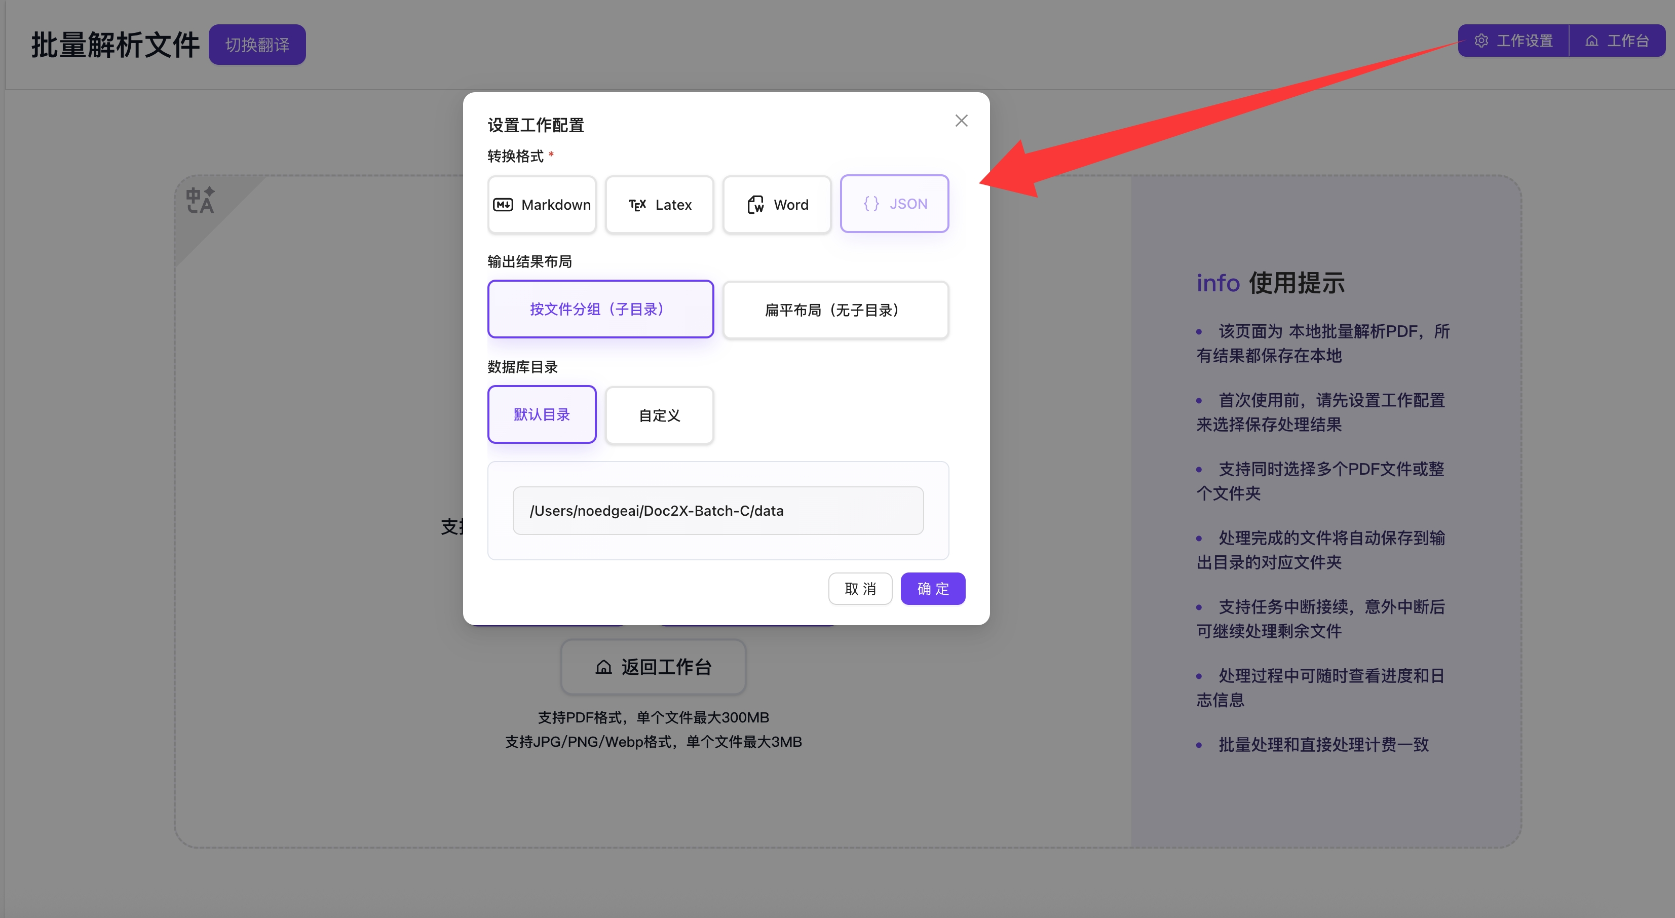
Task: Click the TeX icon
Action: pos(637,205)
